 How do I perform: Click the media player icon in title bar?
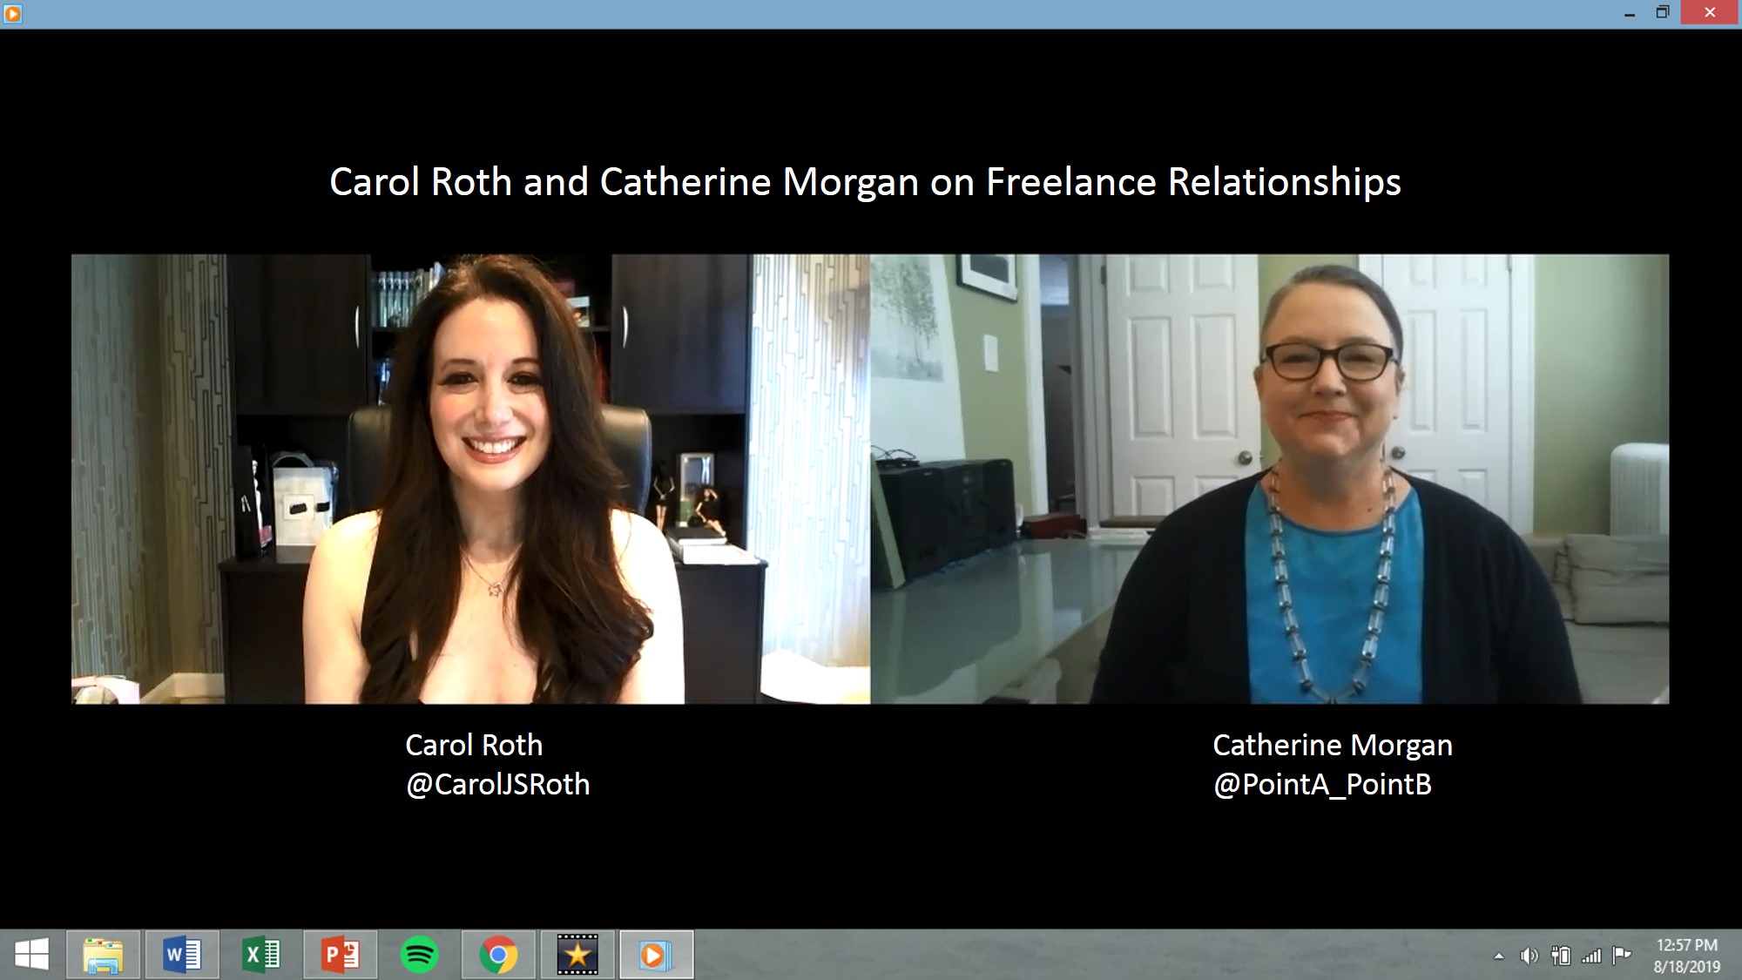12,13
